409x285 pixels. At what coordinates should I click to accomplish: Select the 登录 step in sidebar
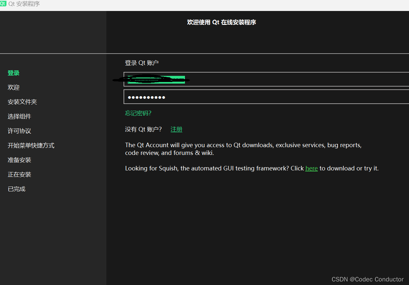(14, 73)
